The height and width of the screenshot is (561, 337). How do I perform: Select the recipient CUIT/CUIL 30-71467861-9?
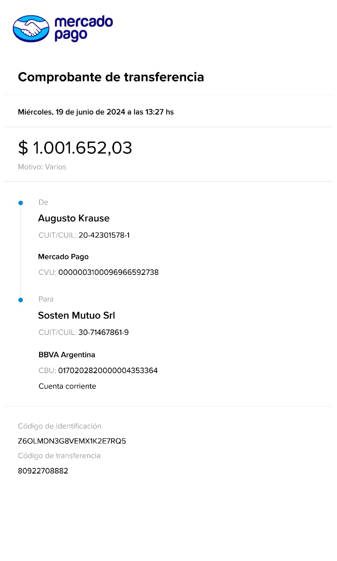tap(103, 332)
